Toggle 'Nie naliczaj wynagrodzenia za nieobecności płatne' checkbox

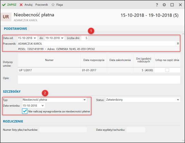click(x=25, y=111)
